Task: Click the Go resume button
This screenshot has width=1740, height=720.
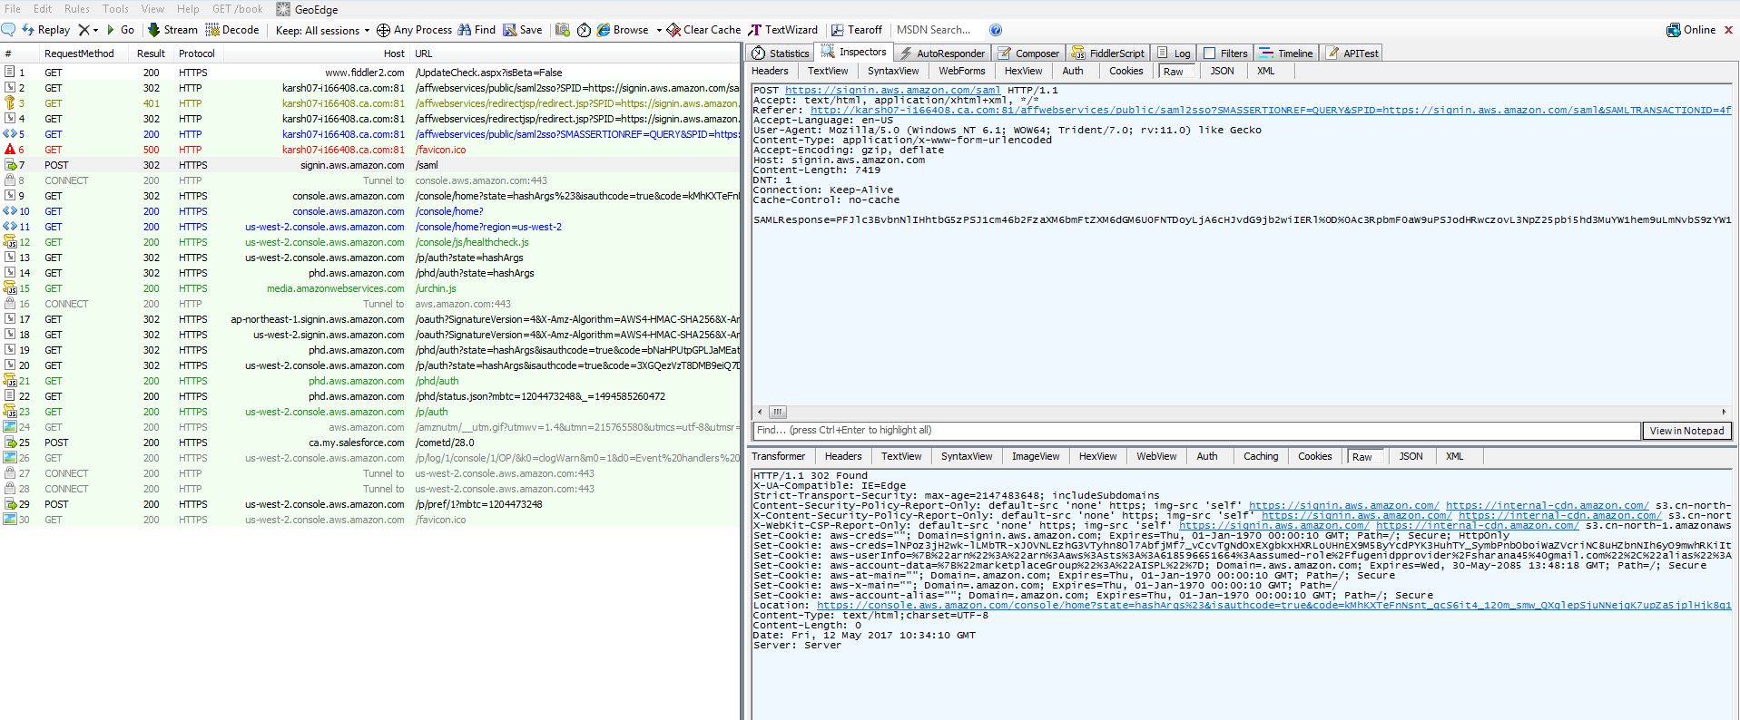Action: click(x=121, y=30)
